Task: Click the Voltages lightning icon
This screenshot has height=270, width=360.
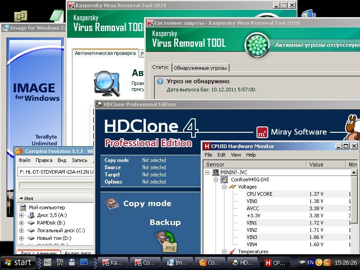Action: coord(233,187)
